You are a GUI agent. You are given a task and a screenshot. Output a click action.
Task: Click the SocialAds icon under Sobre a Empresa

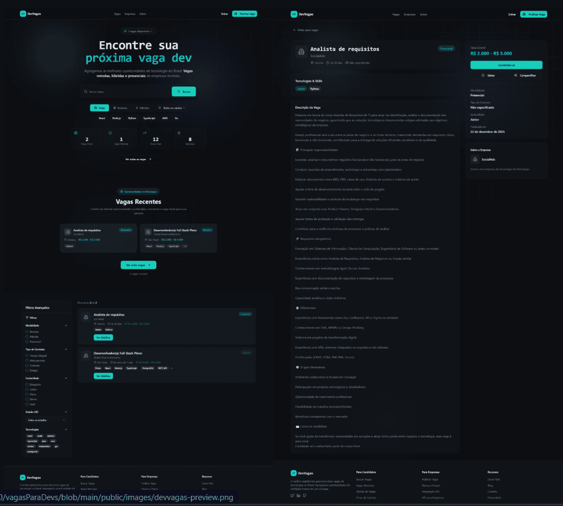point(475,159)
